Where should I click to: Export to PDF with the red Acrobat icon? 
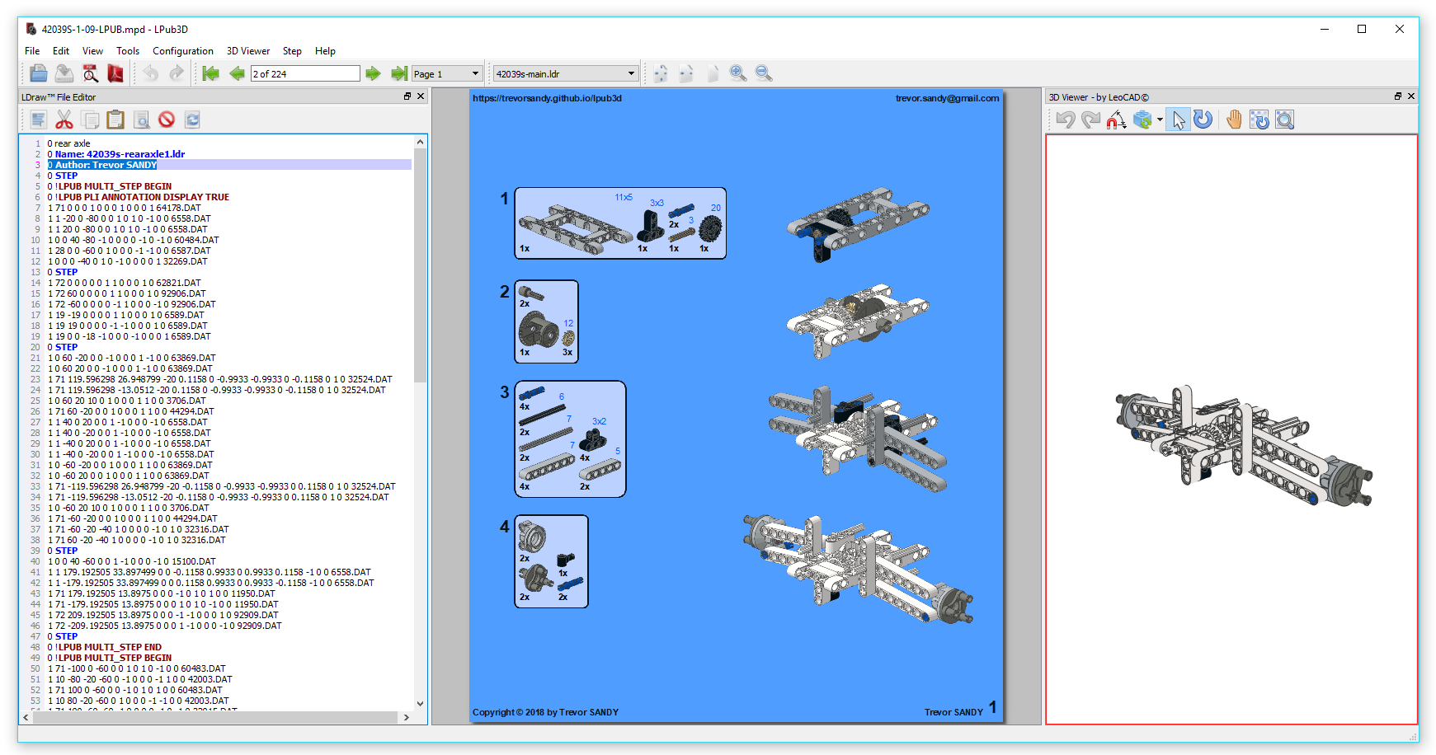coord(115,73)
